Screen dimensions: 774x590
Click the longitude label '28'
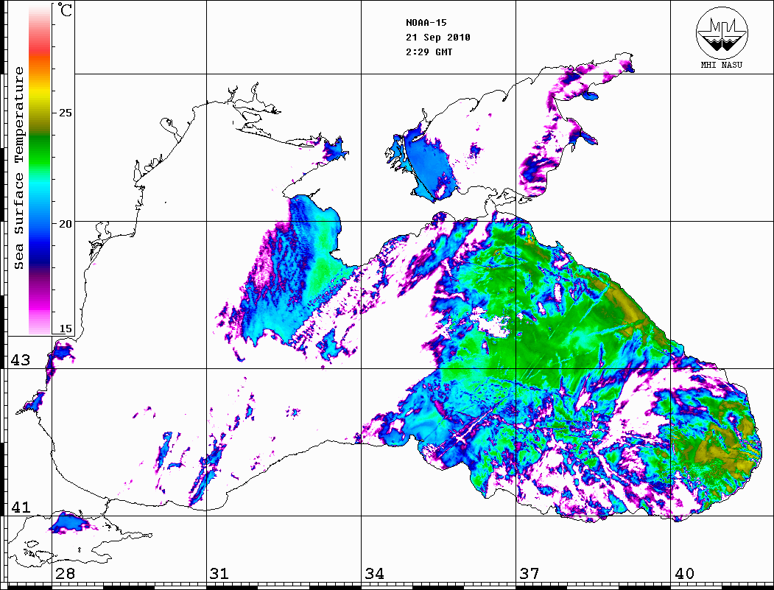65,573
